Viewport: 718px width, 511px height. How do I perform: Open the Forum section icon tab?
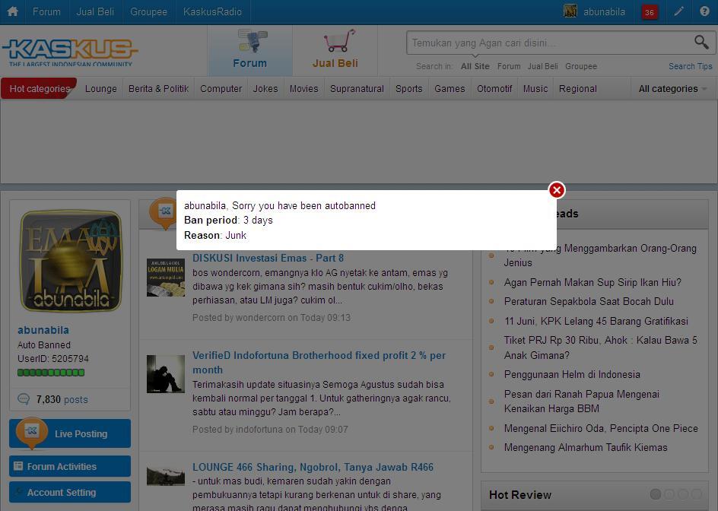pyautogui.click(x=250, y=50)
